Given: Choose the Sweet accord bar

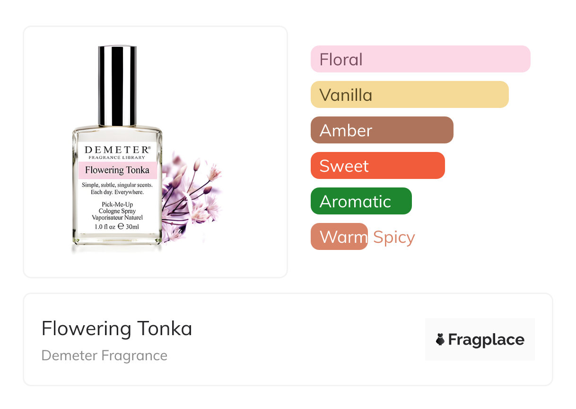Looking at the screenshot, I should 378,166.
